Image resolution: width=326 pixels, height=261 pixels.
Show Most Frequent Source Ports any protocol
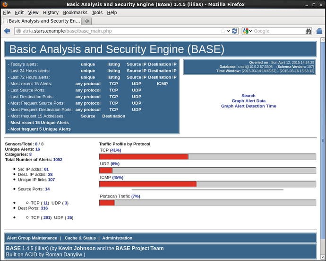tap(88, 103)
